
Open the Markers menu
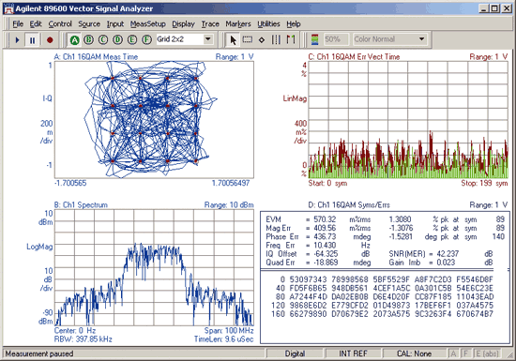coord(238,24)
